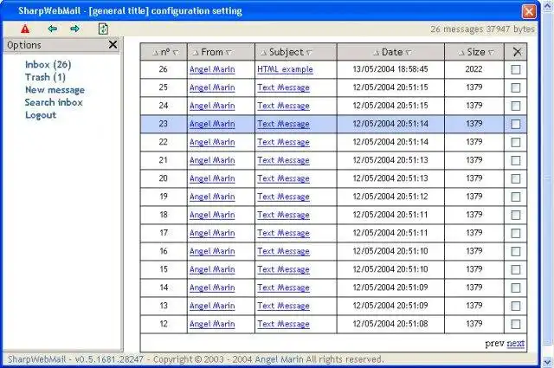Open Inbox (26) in the Options panel
Image resolution: width=554 pixels, height=368 pixels.
pyautogui.click(x=48, y=65)
